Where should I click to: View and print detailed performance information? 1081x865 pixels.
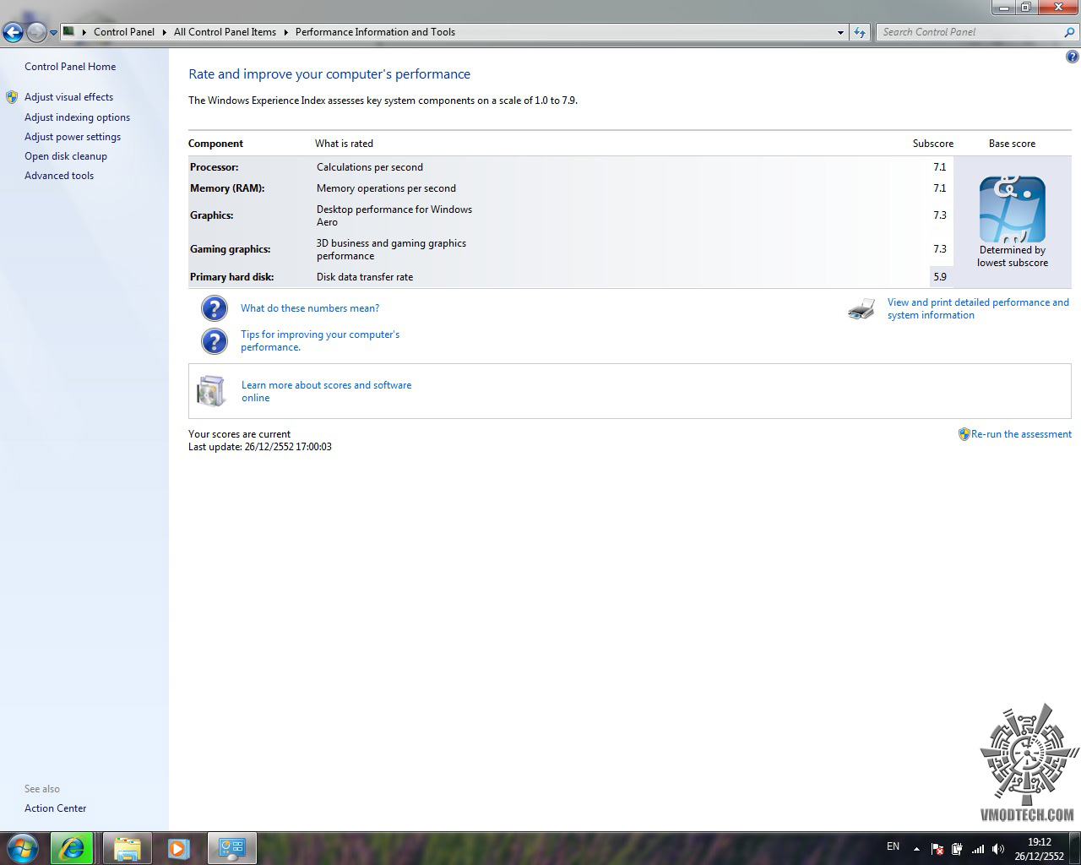tap(978, 308)
